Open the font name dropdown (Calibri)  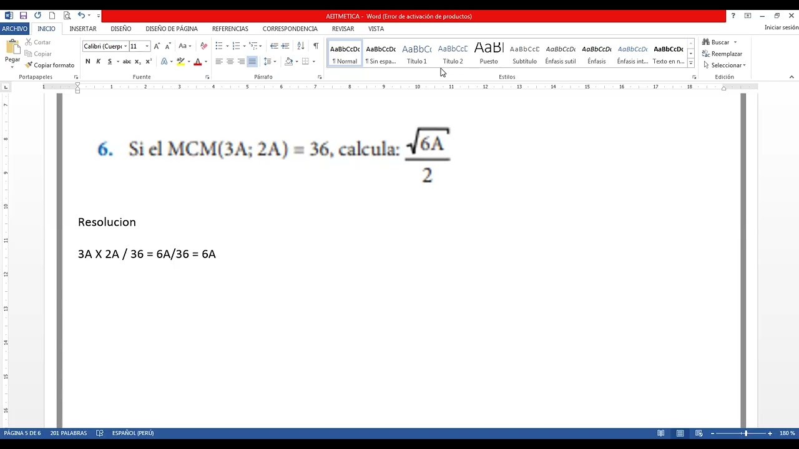(125, 46)
